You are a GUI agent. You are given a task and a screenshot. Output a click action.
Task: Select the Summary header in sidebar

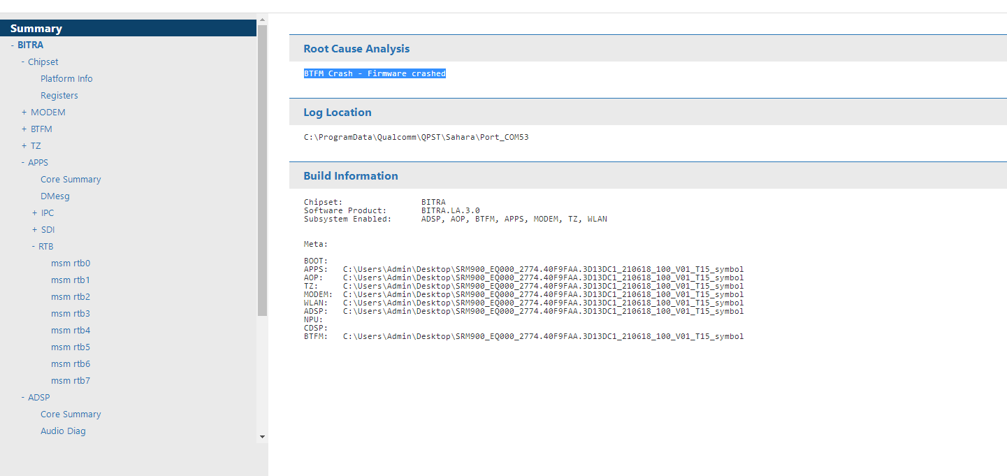pos(128,28)
